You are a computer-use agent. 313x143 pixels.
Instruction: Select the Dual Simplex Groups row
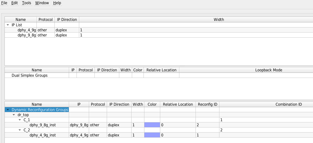coord(30,76)
